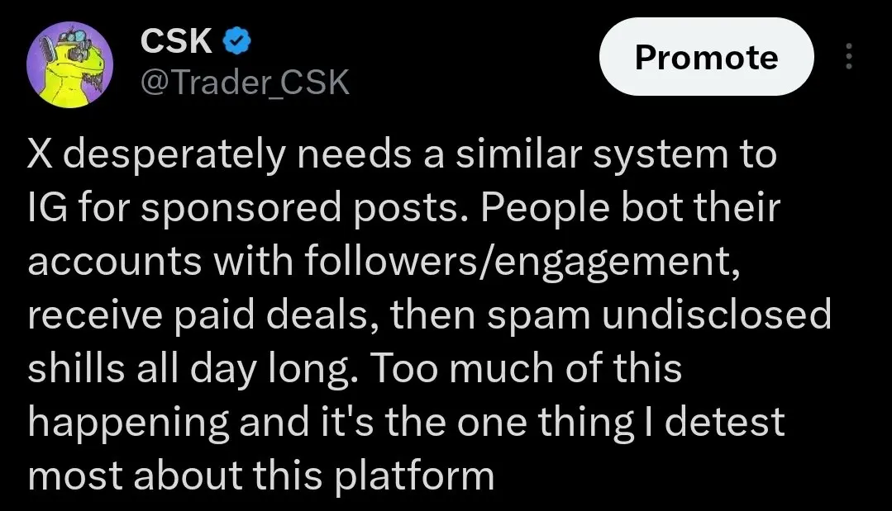The width and height of the screenshot is (892, 511).
Task: Click the word 'shills' in the tweet
Action: (76, 368)
